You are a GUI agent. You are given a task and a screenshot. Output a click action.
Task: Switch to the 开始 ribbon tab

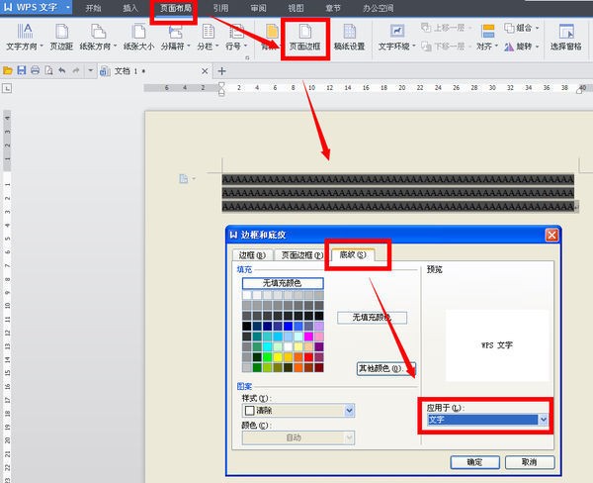(93, 8)
